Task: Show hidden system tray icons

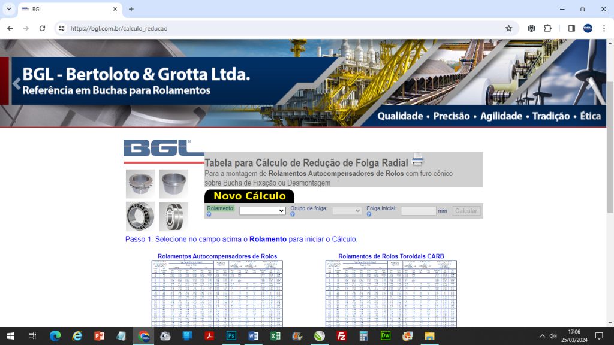Action: point(542,336)
